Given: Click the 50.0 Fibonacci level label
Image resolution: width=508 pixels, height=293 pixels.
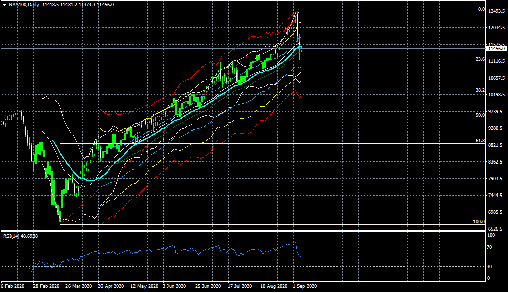Looking at the screenshot, I should [x=480, y=115].
